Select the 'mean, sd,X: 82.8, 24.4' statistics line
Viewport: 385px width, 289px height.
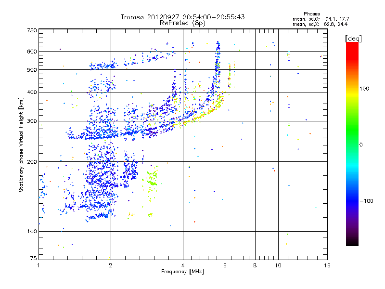320,24
